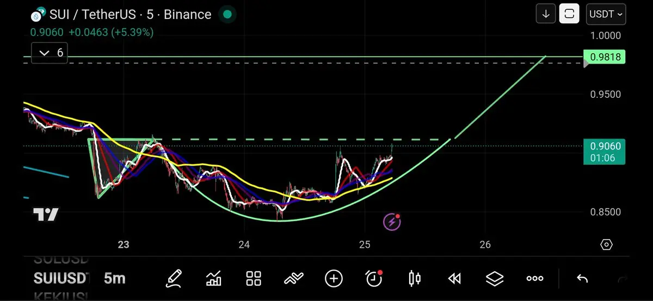Tap the white rounded-square fullscreen button
The height and width of the screenshot is (301, 653).
click(x=569, y=14)
